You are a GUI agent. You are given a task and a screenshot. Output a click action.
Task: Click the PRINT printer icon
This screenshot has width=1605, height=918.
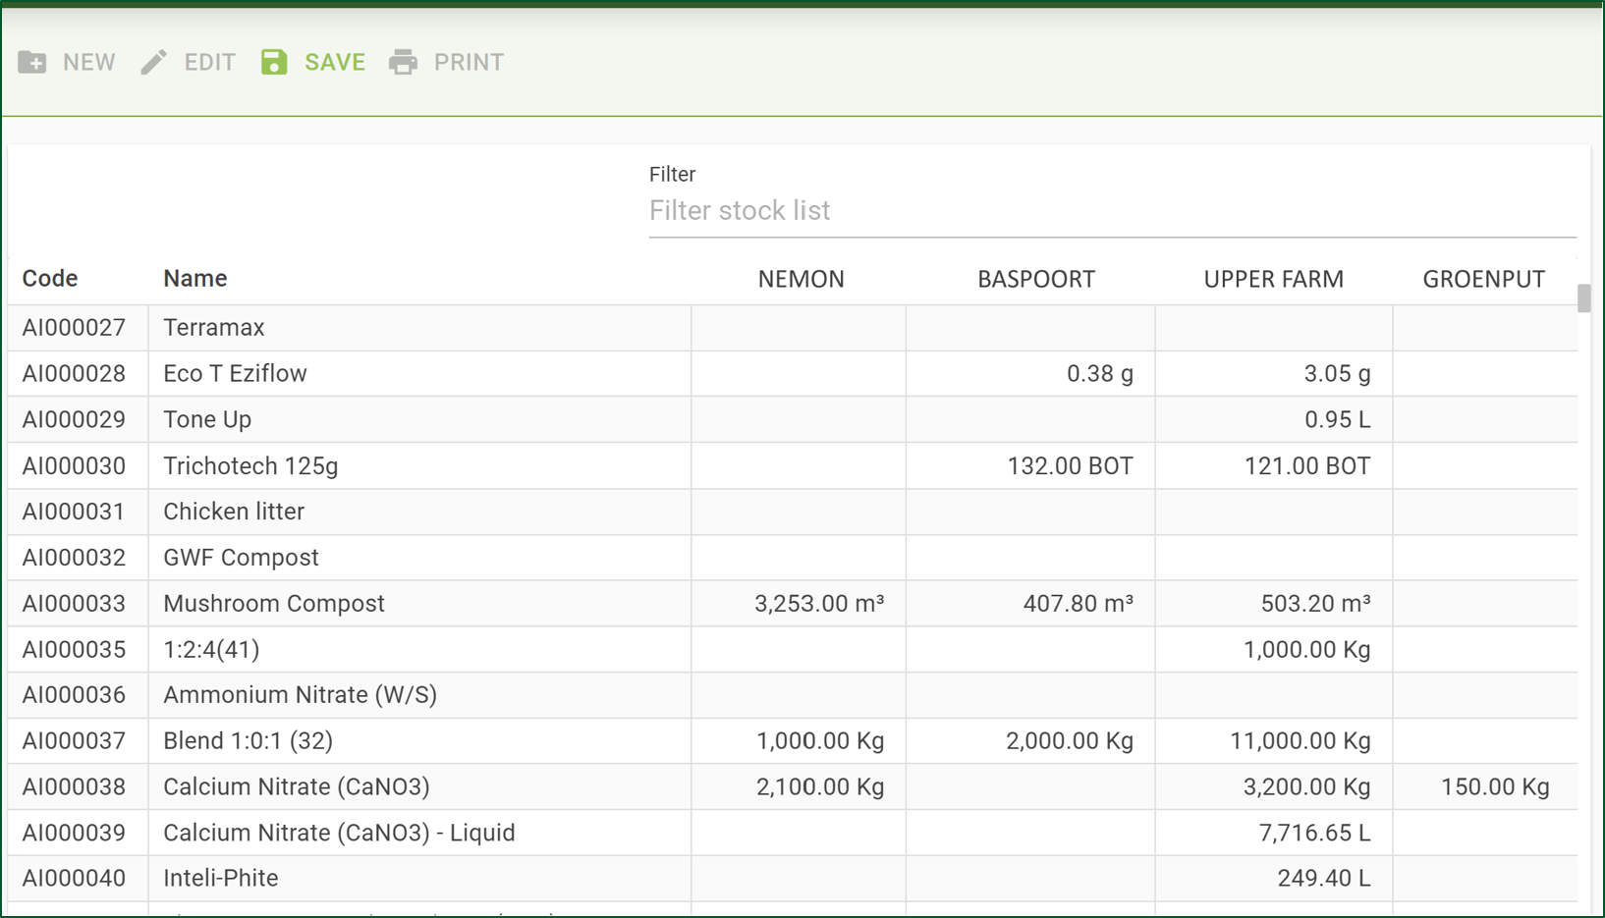pyautogui.click(x=403, y=62)
